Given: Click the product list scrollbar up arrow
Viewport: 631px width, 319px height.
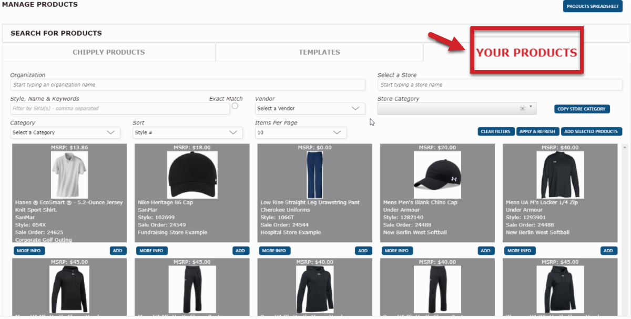Looking at the screenshot, I should coord(625,147).
